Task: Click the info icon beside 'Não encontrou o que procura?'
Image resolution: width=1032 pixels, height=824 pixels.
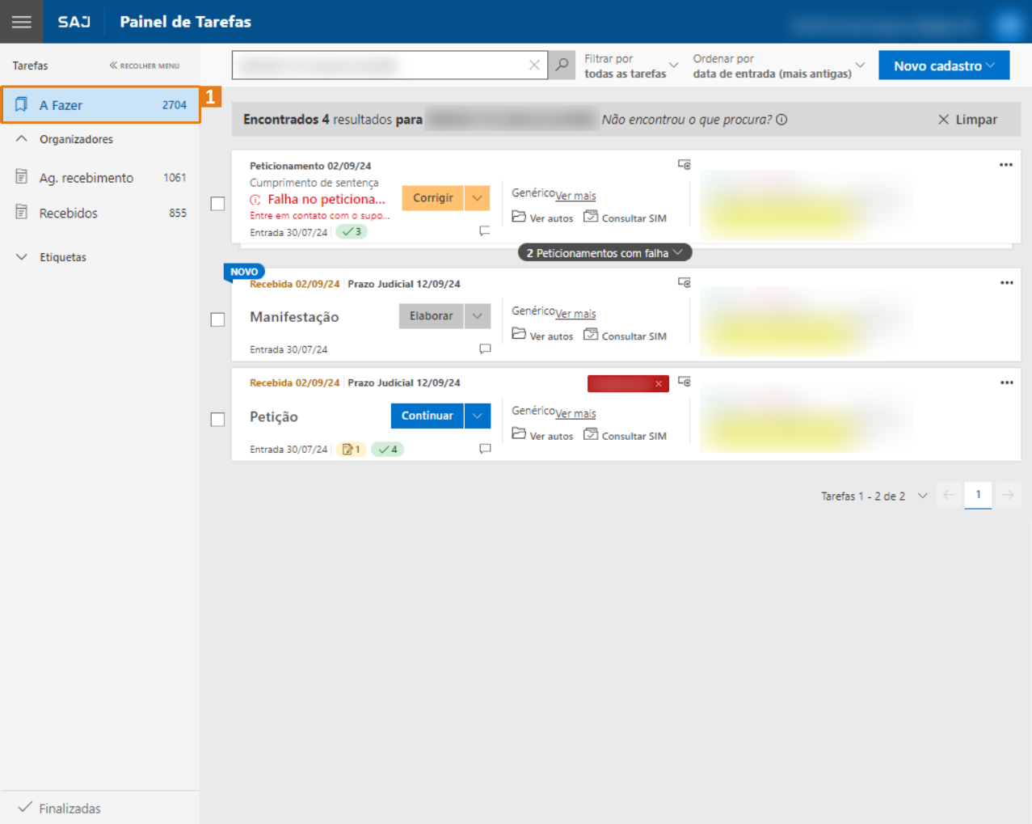Action: pyautogui.click(x=781, y=120)
